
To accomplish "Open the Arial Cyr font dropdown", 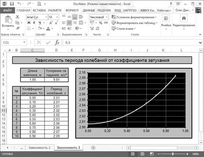I will (46, 17).
